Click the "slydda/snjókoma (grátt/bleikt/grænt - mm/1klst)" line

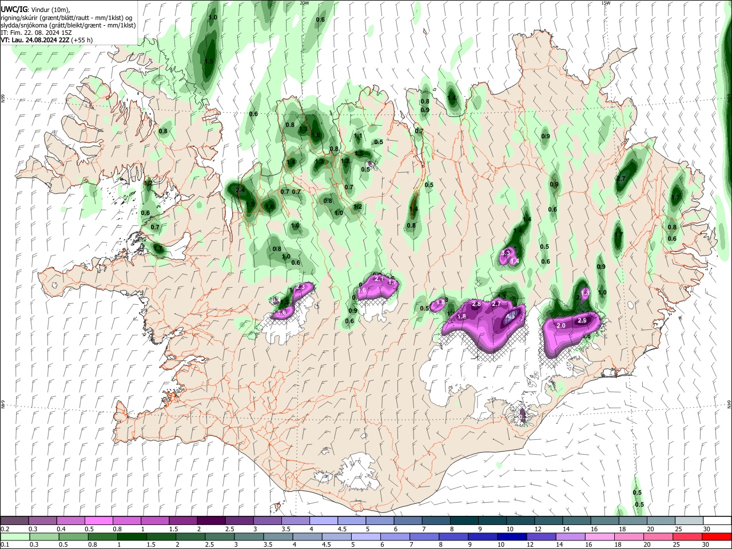[68, 25]
